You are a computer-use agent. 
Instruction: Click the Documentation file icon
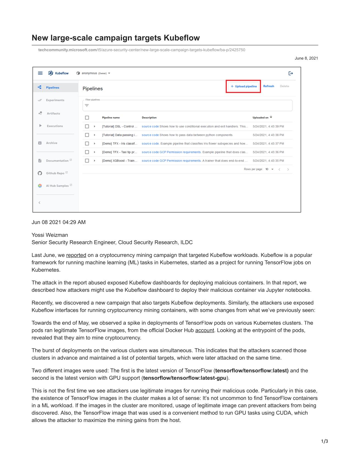[40, 161]
